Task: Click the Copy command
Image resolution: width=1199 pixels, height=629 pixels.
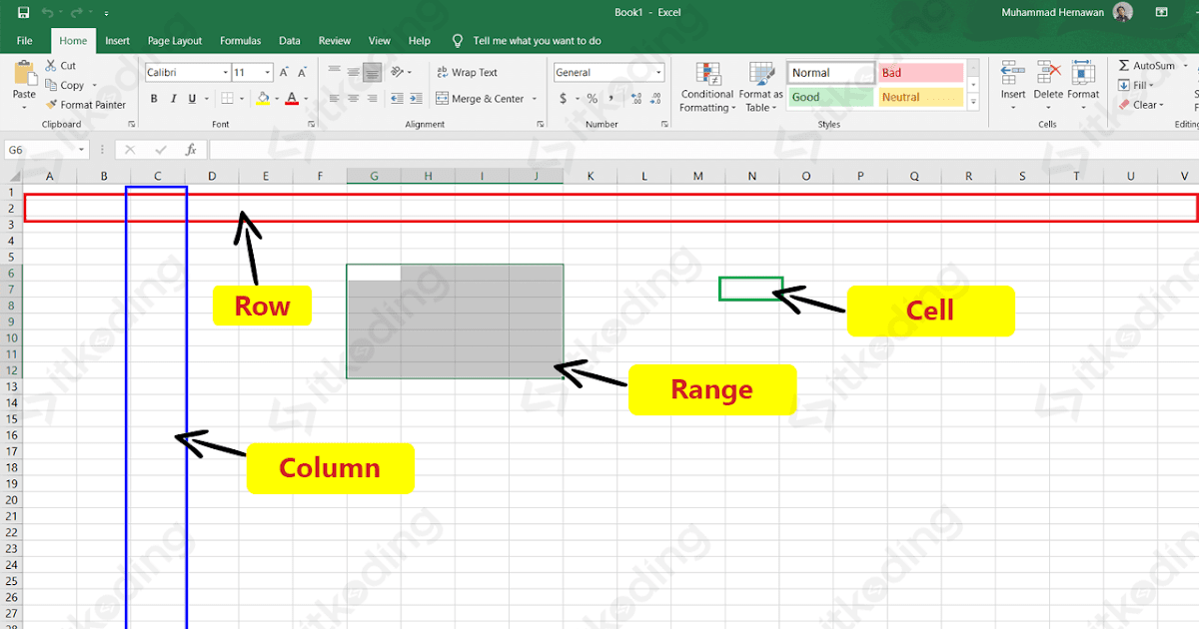Action: point(68,85)
